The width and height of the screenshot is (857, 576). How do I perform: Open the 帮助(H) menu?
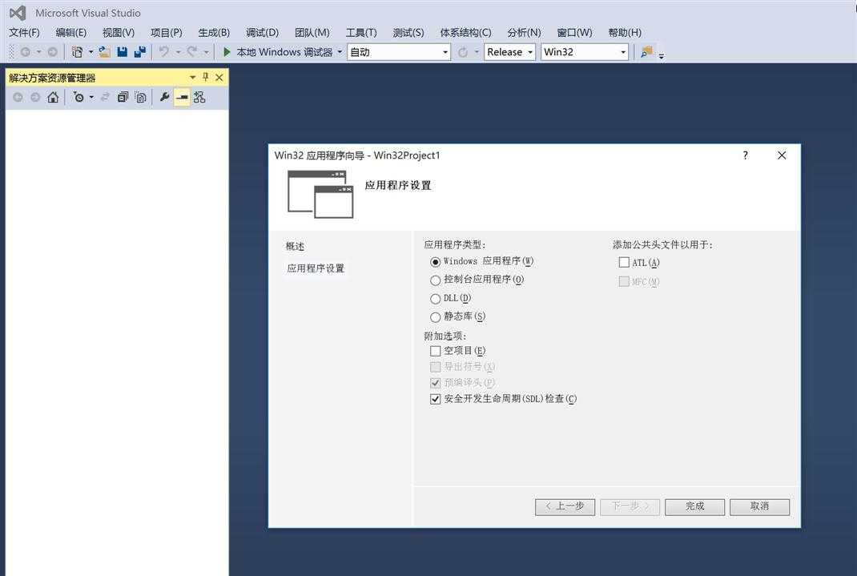click(x=625, y=32)
